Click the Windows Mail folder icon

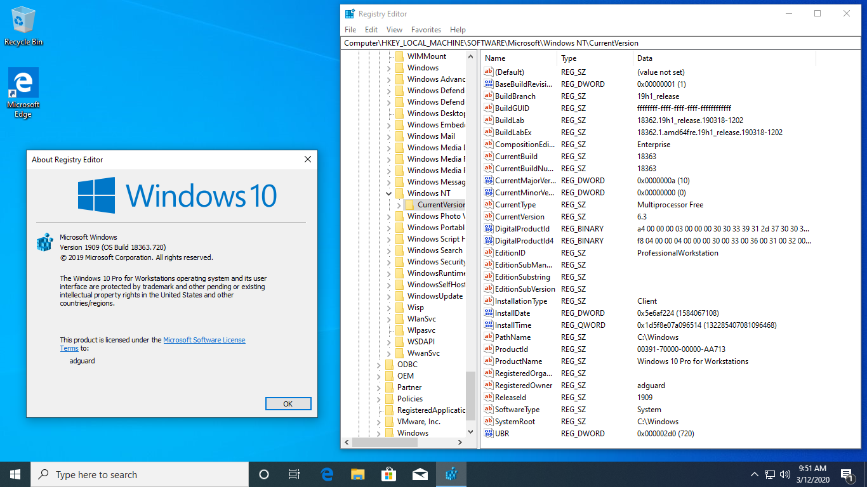coord(399,136)
